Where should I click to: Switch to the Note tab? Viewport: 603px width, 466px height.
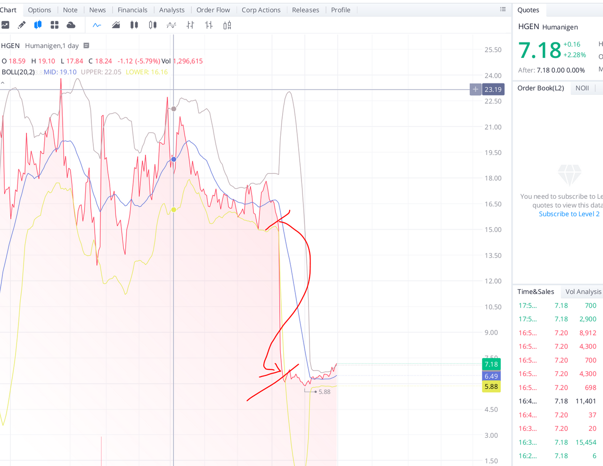pos(70,10)
